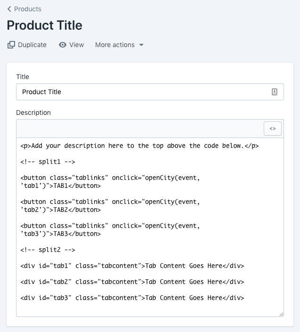Click the Description label
This screenshot has width=300, height=332.
click(x=33, y=113)
